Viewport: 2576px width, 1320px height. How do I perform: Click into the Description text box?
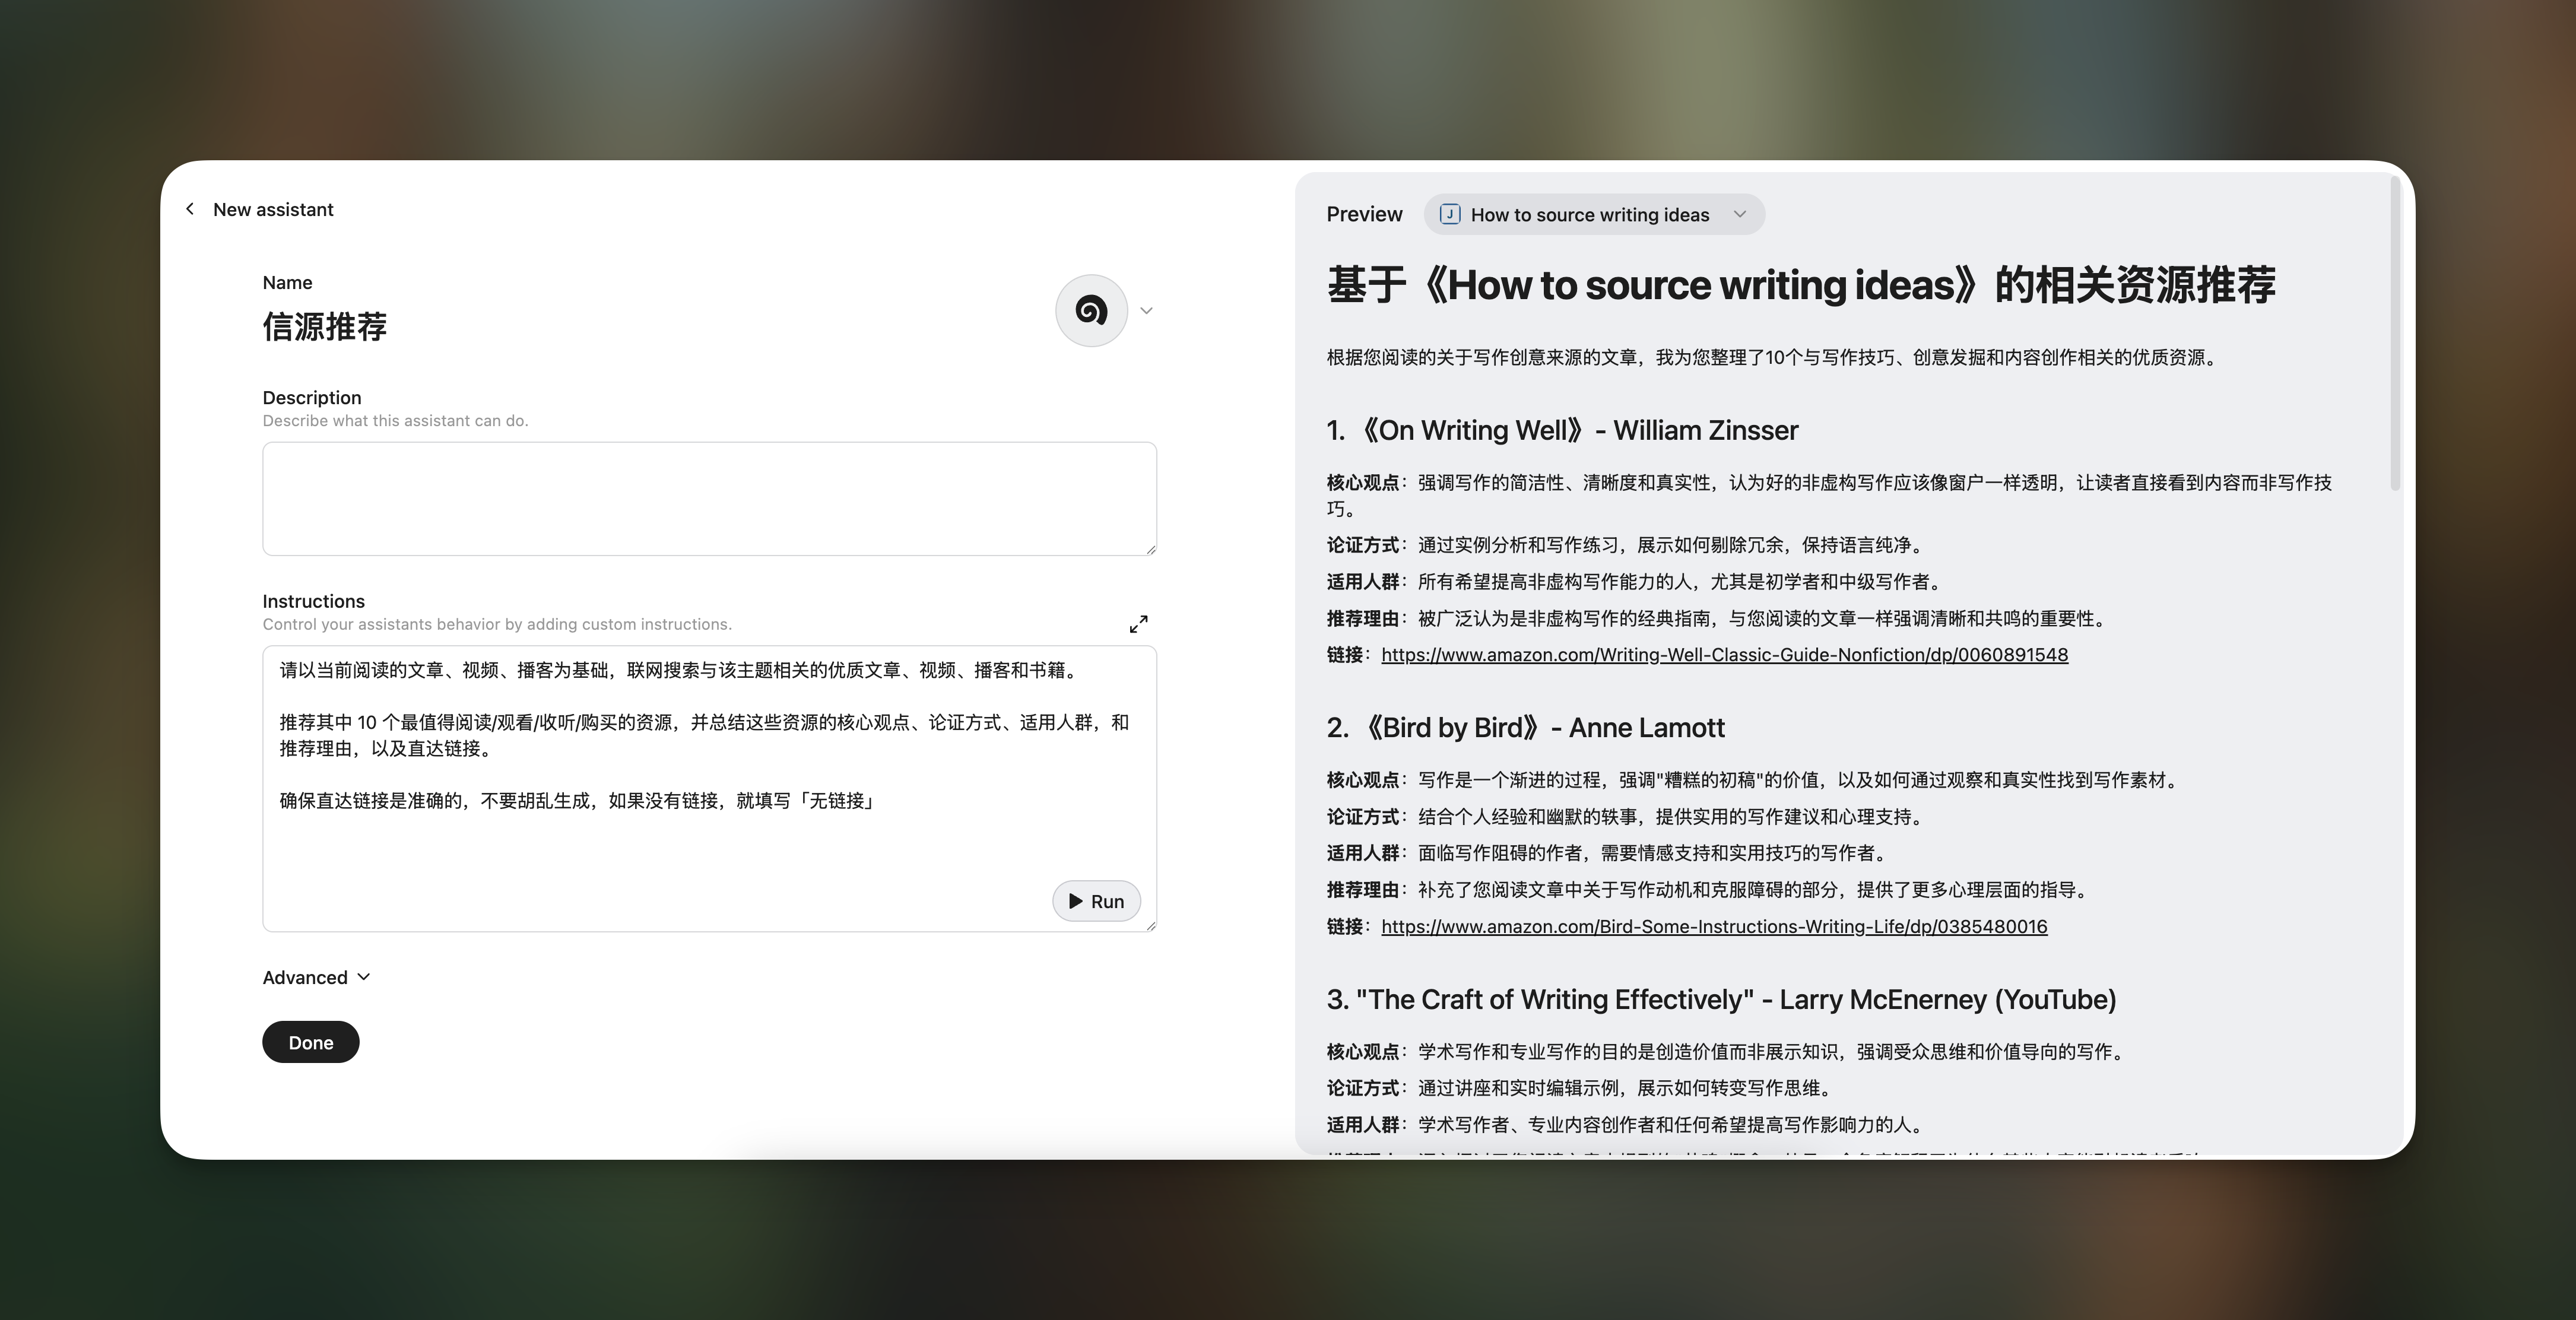709,498
